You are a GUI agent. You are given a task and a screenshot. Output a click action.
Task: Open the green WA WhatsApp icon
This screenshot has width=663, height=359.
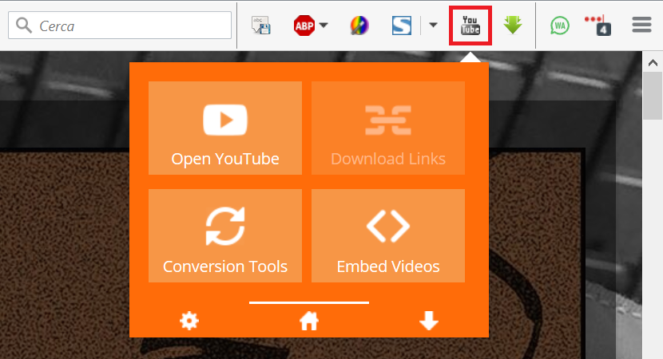click(559, 26)
